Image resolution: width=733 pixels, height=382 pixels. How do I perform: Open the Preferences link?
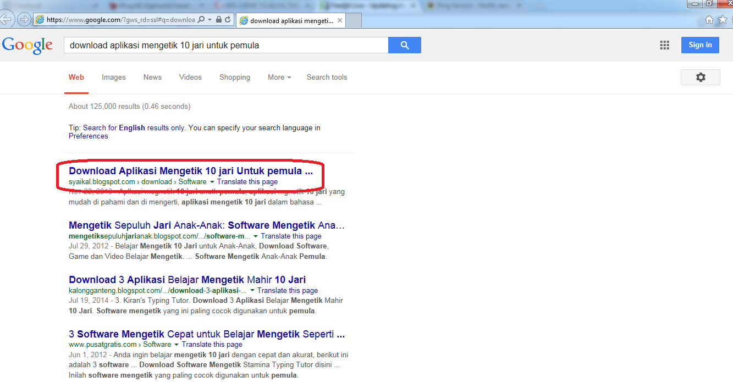tap(89, 136)
